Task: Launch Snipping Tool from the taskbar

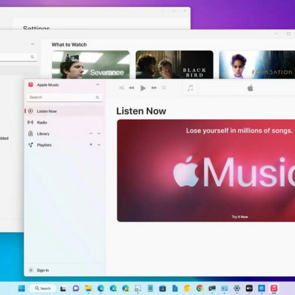Action: tap(138, 288)
